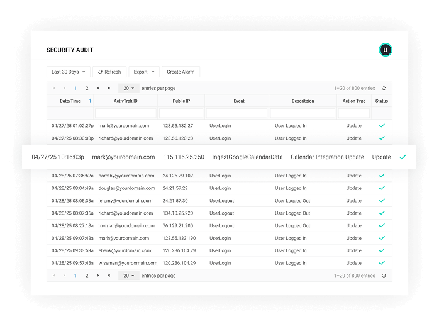Select page 2 in bottom pager

click(x=87, y=276)
